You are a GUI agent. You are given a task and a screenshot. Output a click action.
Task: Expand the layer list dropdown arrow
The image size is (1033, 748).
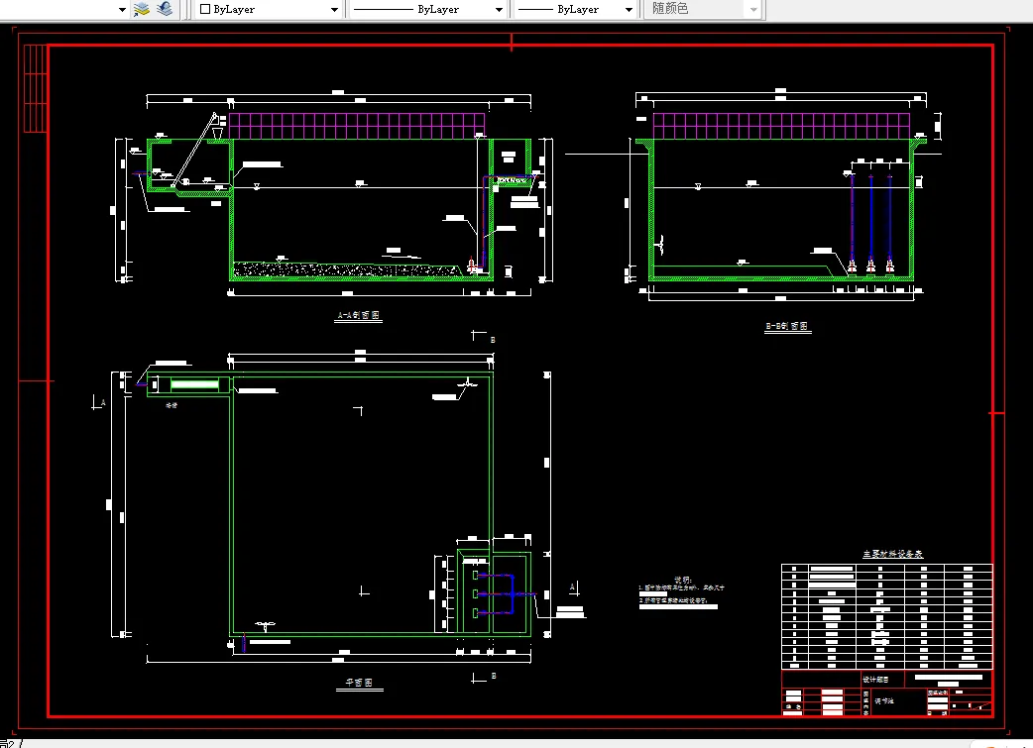[122, 9]
